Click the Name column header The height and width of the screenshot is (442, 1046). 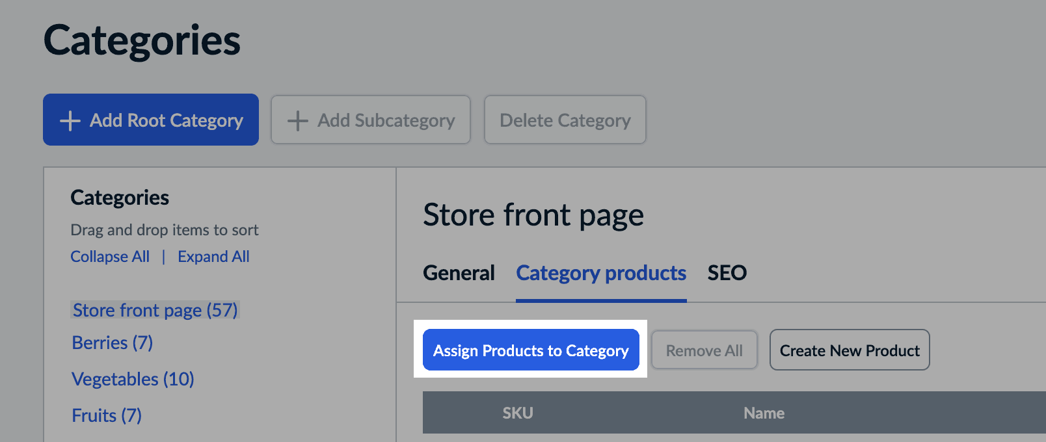(x=764, y=413)
